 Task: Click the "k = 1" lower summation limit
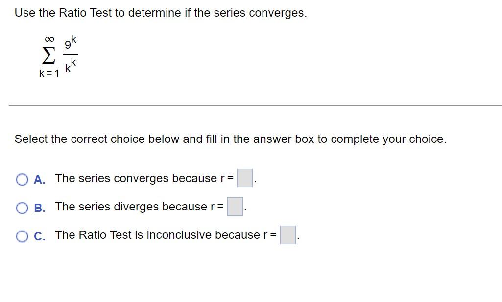pos(49,73)
